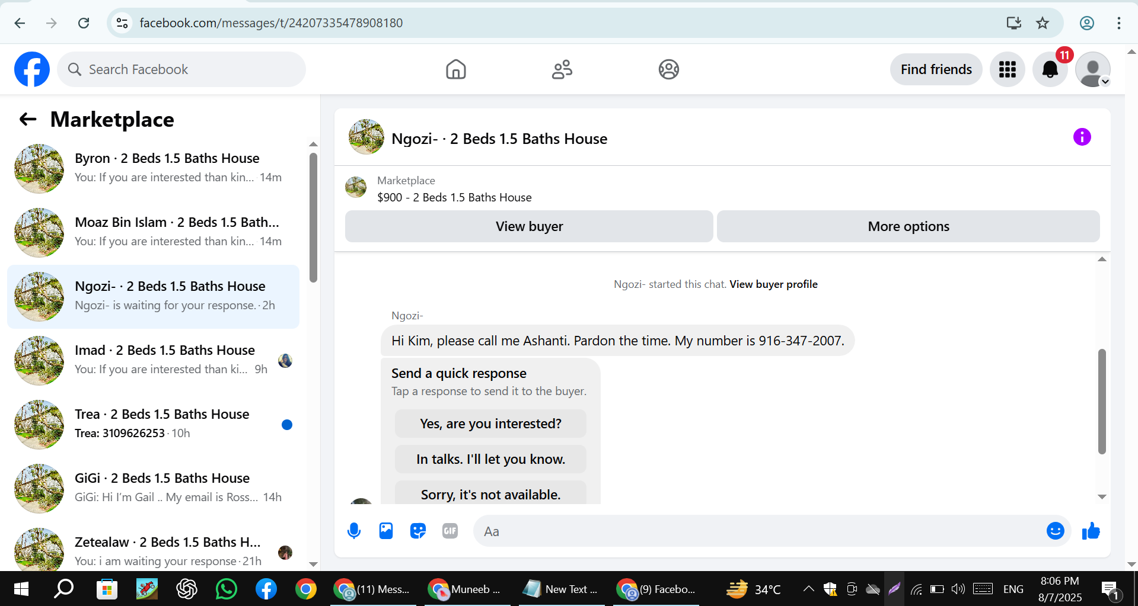
Task: Open clock showing 8:06 PM
Action: pyautogui.click(x=1060, y=589)
